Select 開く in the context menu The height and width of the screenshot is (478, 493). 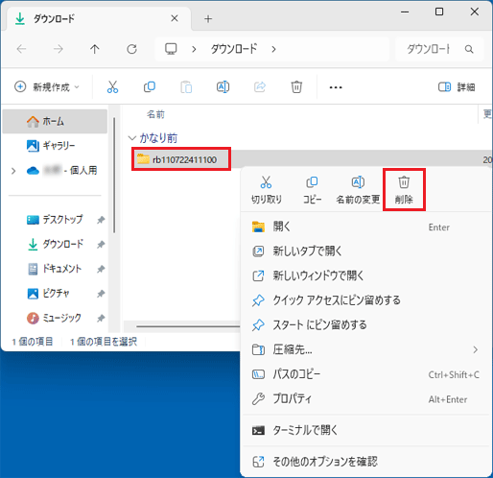pos(365,227)
